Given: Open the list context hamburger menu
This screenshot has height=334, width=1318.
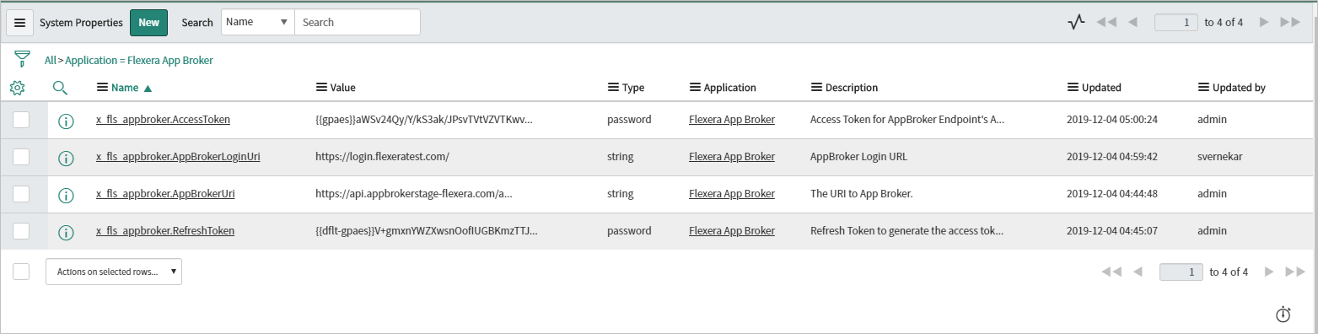Looking at the screenshot, I should coord(20,23).
